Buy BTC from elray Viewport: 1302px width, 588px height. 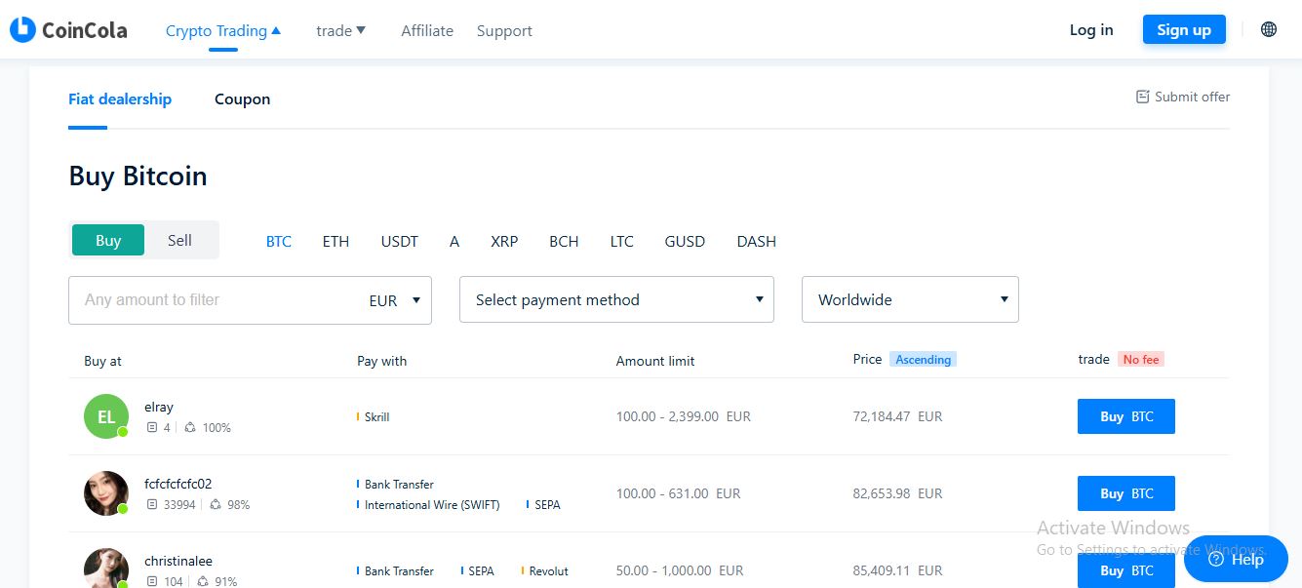1126,416
